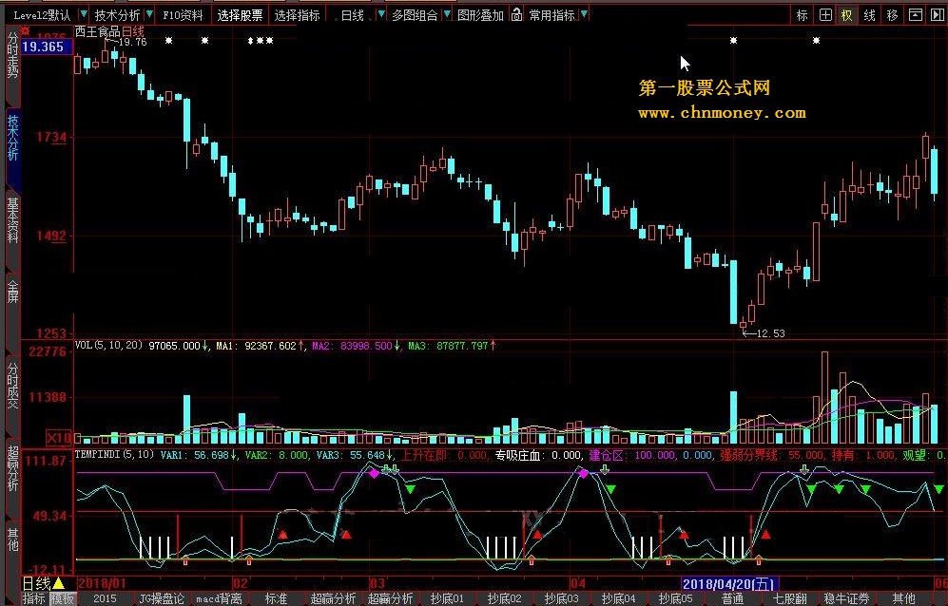Open 常用指标 common indicators
The height and width of the screenshot is (606, 948).
point(551,15)
